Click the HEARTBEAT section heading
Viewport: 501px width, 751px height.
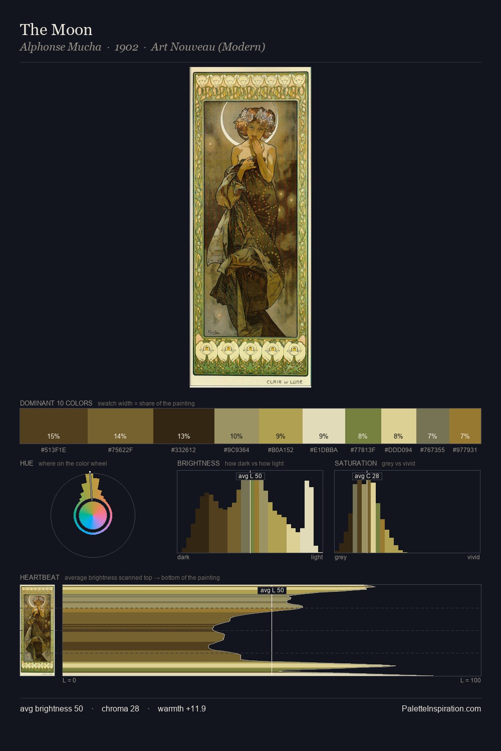tap(40, 578)
